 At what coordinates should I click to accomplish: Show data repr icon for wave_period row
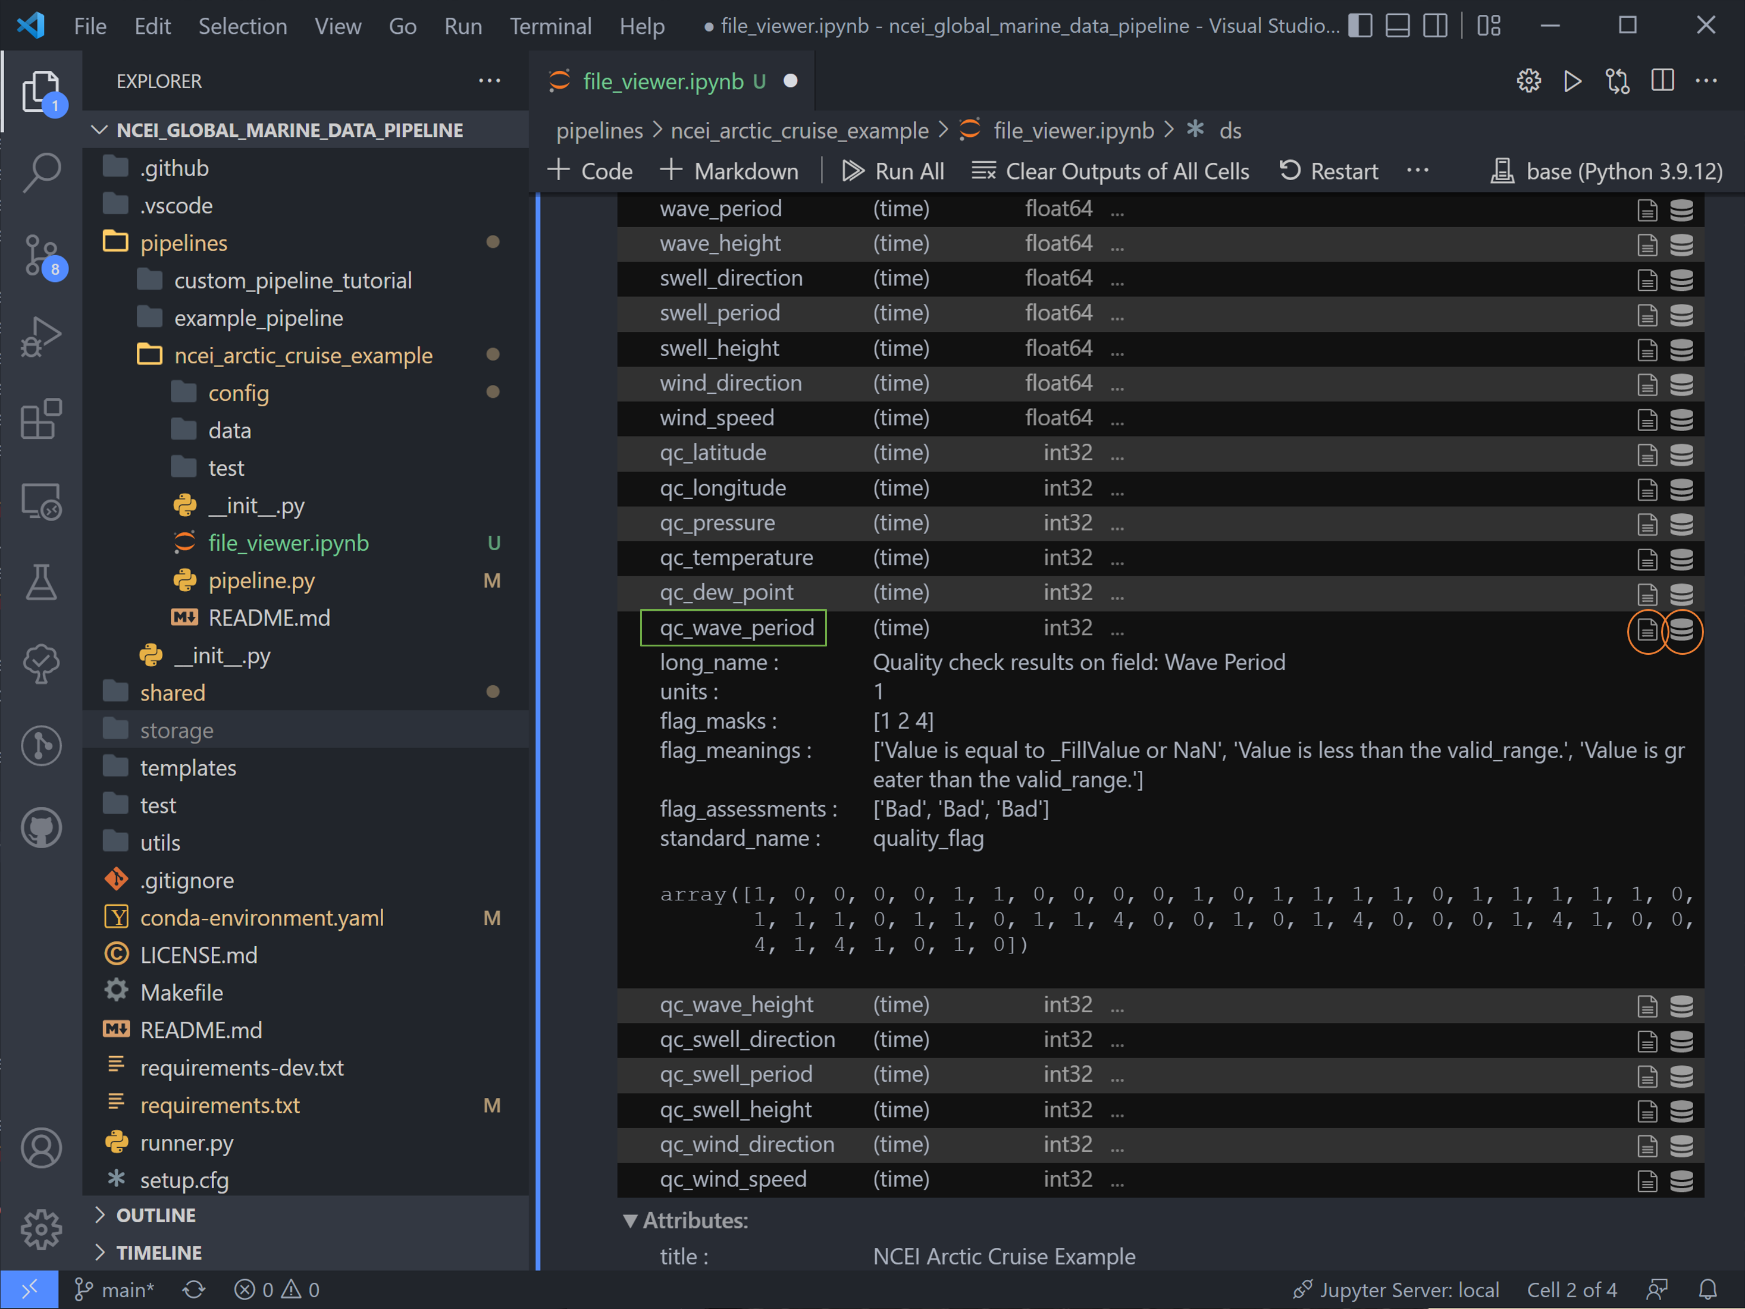pyautogui.click(x=1681, y=210)
